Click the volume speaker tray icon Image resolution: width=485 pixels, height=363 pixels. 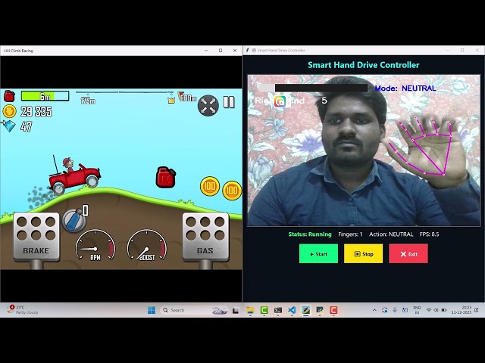(436, 310)
